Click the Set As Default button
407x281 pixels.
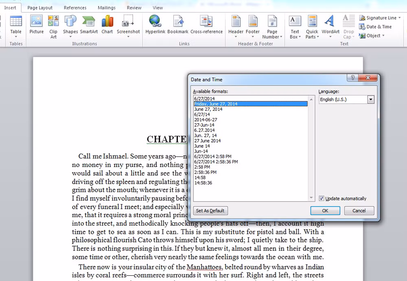pos(210,211)
